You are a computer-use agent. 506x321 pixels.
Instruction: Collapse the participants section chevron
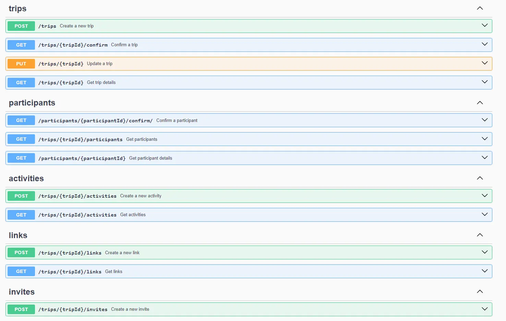(480, 103)
